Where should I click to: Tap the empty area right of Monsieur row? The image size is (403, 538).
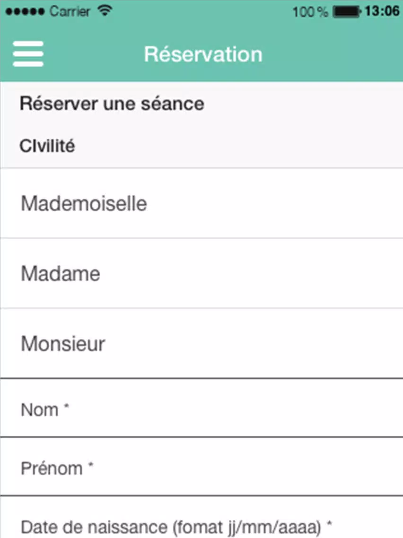[x=254, y=343]
